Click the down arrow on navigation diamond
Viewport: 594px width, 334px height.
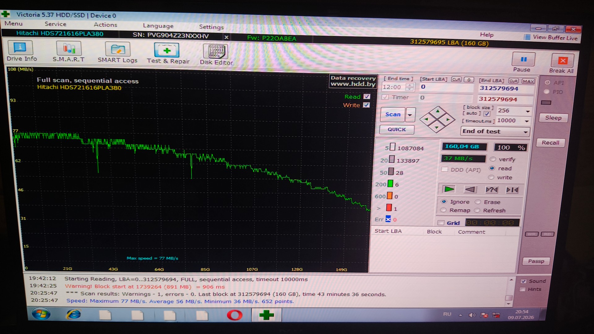[437, 127]
